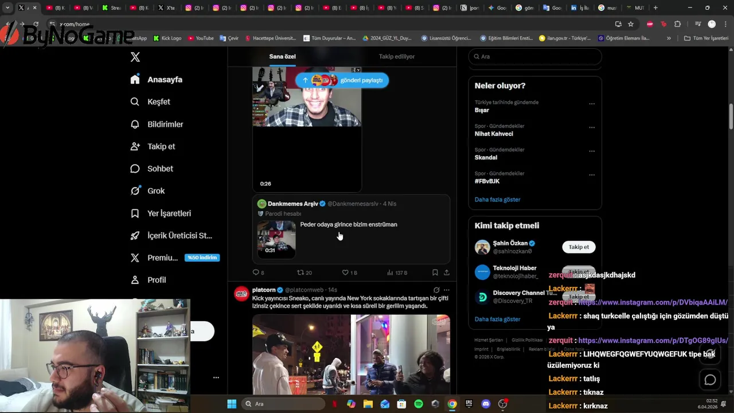Switch to the Takip ediliyor tab

[x=396, y=56]
